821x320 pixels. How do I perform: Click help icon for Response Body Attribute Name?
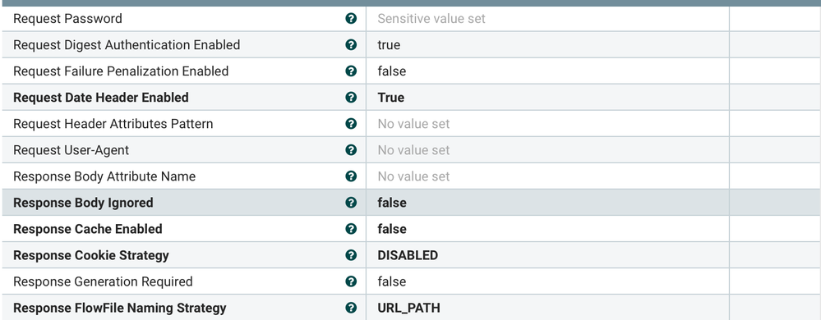click(x=351, y=176)
